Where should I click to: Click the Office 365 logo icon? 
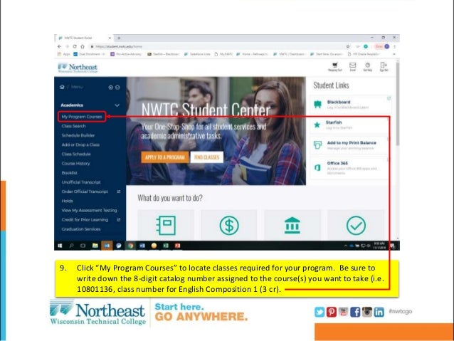(317, 167)
